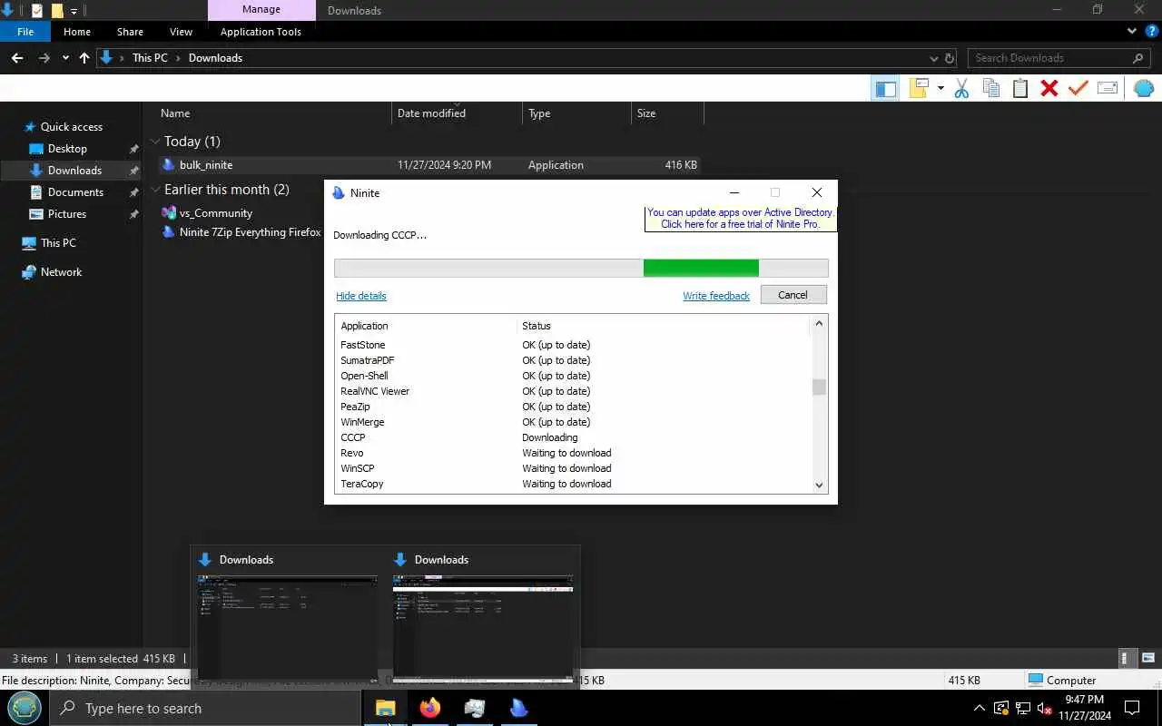Click the network tray icon
Viewport: 1162px width, 726px height.
tap(1022, 708)
